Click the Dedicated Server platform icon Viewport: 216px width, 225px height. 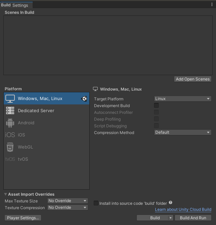(x=10, y=110)
